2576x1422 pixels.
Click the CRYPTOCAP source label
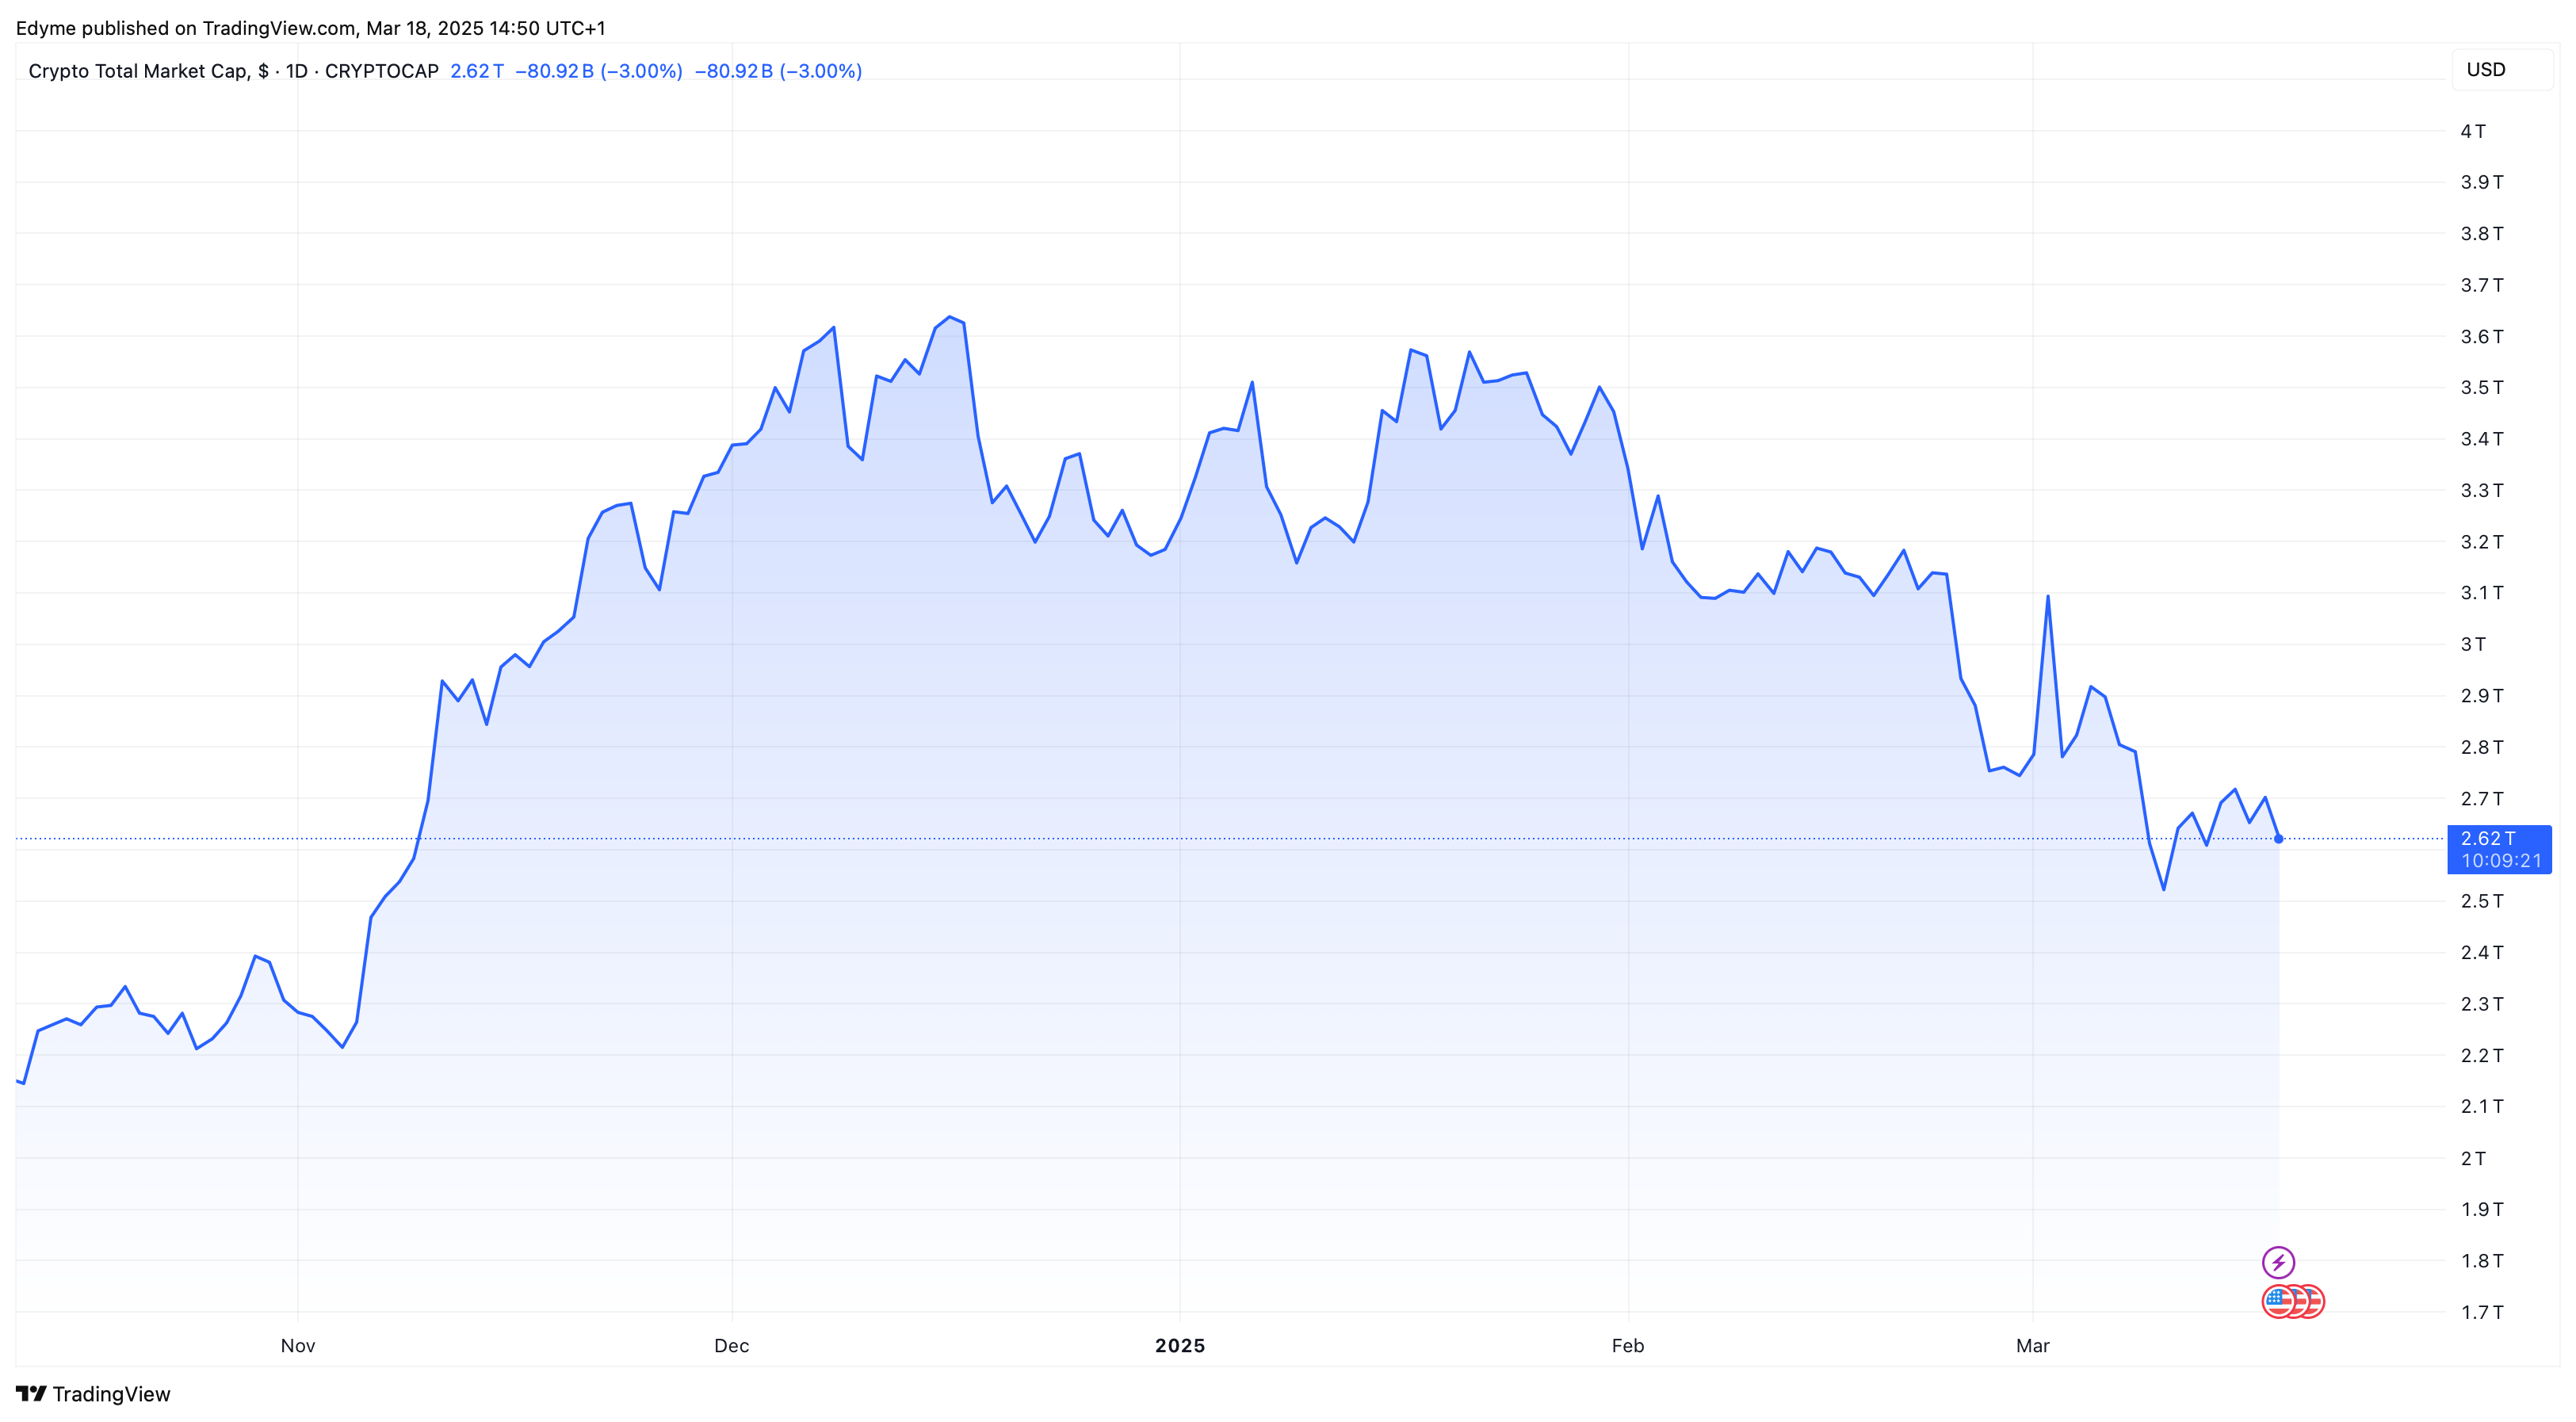coord(381,71)
